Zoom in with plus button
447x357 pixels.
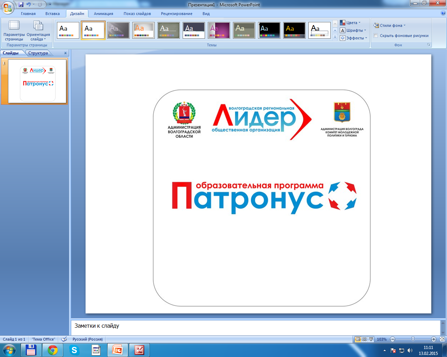pos(434,339)
